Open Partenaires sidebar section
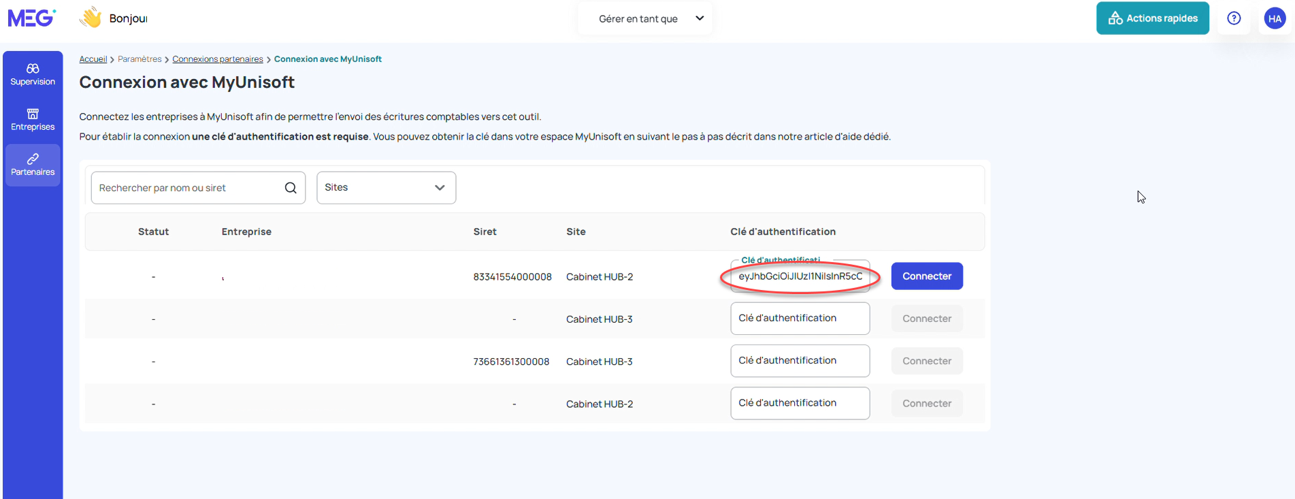This screenshot has height=499, width=1295. (x=33, y=165)
